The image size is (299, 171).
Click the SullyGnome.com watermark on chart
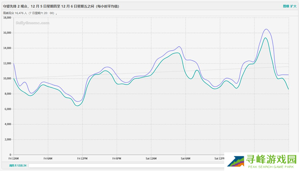[33, 23]
